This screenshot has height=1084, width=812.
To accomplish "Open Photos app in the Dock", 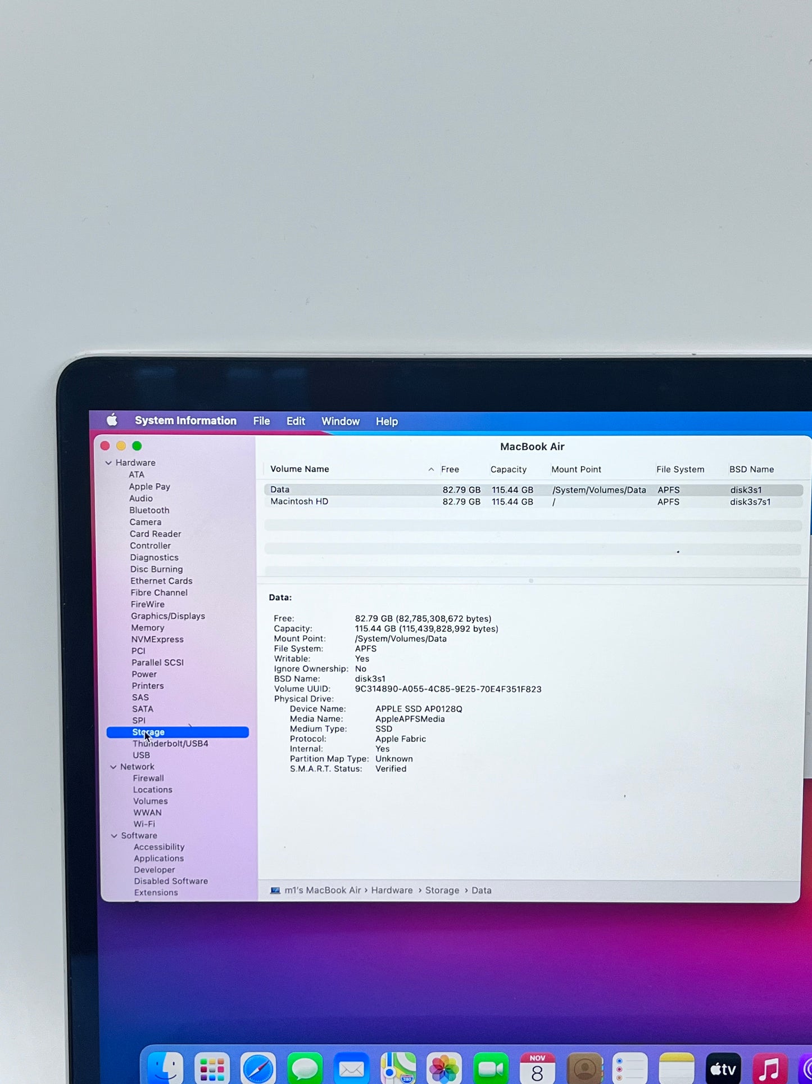I will 444,1068.
